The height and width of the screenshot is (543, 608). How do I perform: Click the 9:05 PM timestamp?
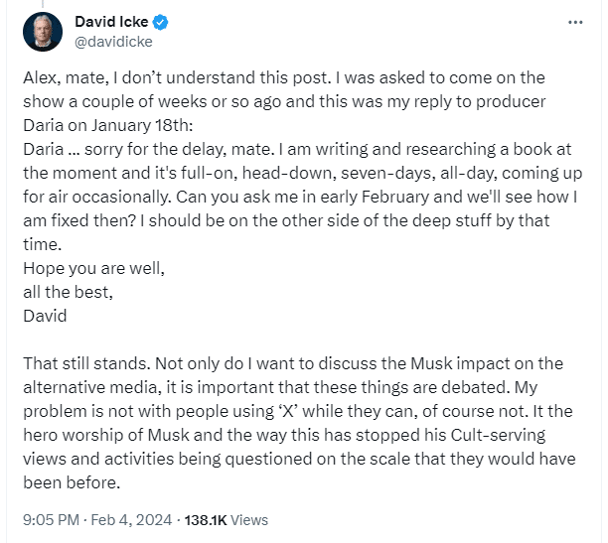[51, 520]
